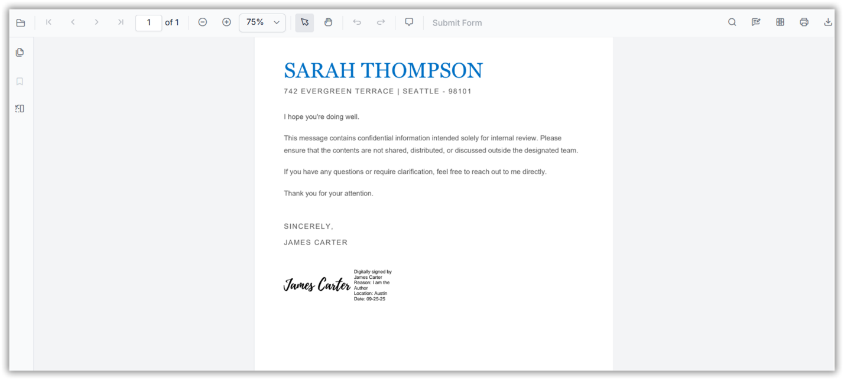This screenshot has height=380, width=844.
Task: Jump to the last page
Action: click(x=121, y=22)
